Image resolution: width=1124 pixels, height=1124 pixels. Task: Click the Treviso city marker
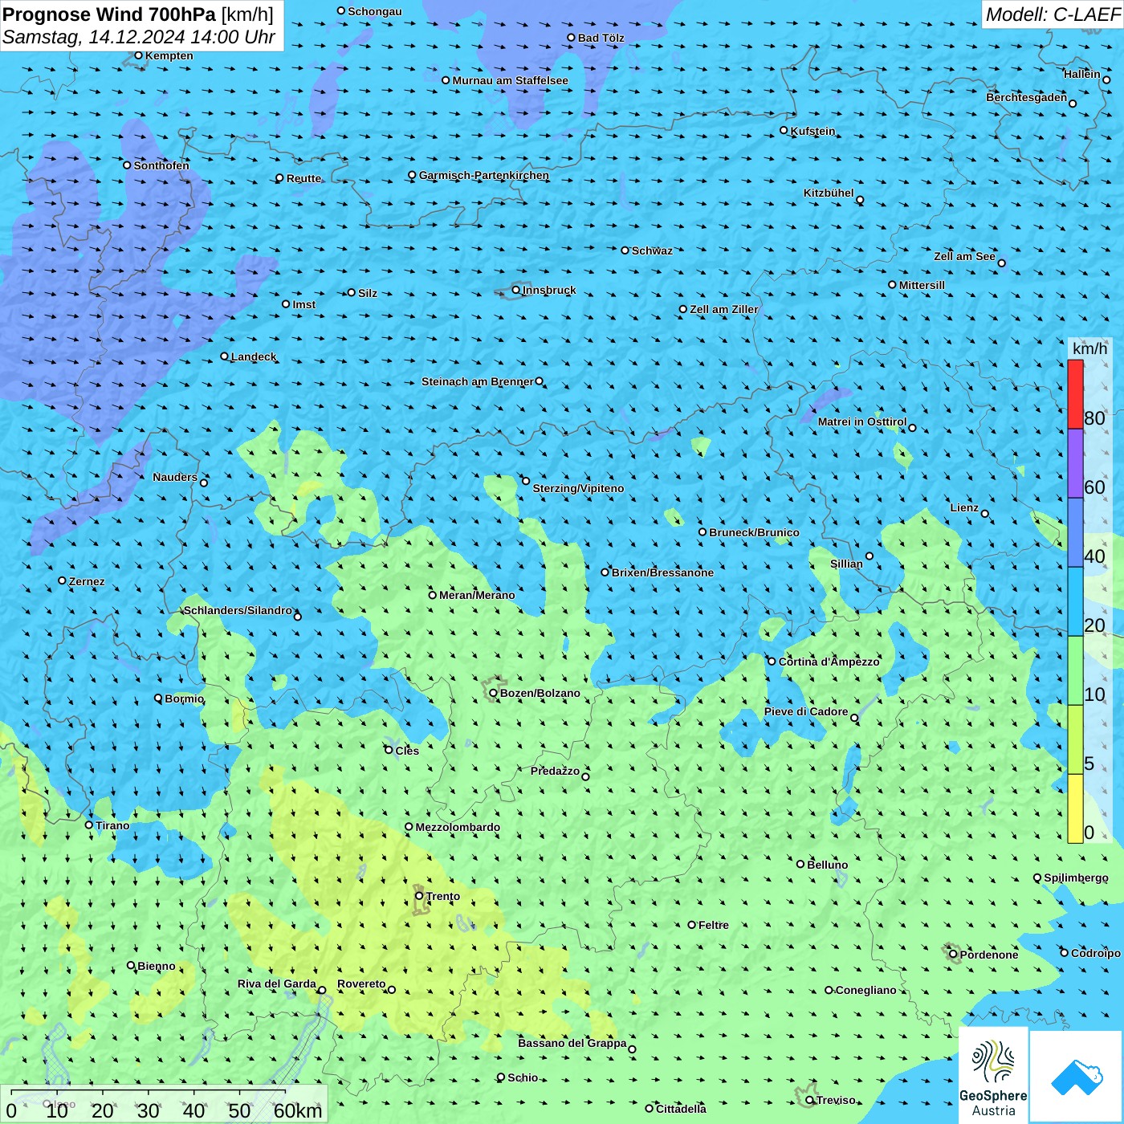click(x=810, y=1100)
